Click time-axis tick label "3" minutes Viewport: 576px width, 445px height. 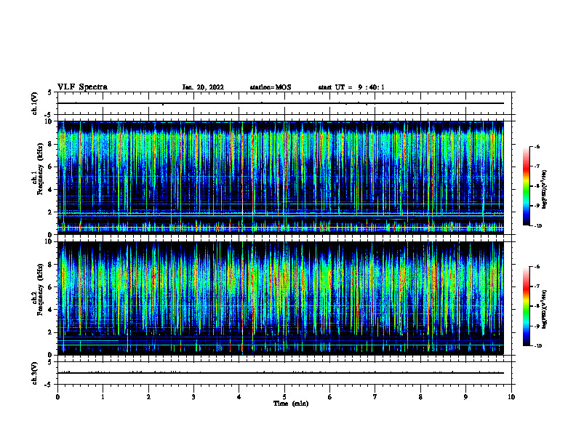[193, 397]
